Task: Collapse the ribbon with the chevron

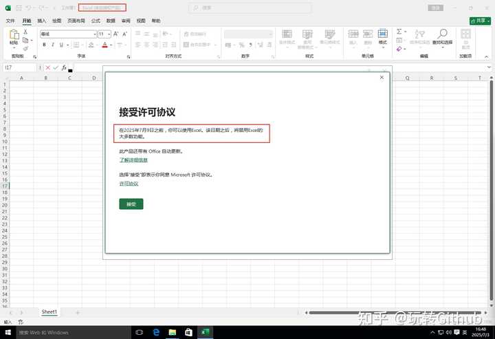Action: click(x=486, y=56)
